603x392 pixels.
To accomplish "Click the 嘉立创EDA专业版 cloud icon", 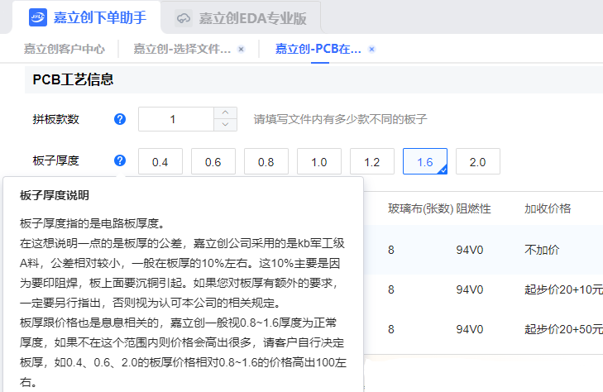I will click(184, 18).
